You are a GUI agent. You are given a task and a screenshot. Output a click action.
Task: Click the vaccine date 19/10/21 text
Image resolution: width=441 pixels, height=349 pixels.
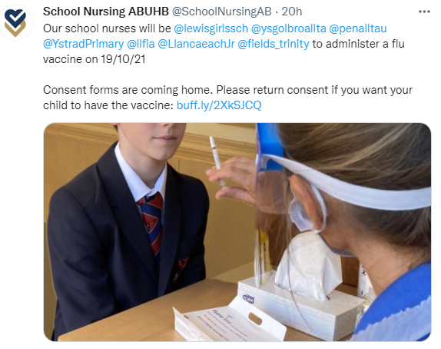pos(123,59)
